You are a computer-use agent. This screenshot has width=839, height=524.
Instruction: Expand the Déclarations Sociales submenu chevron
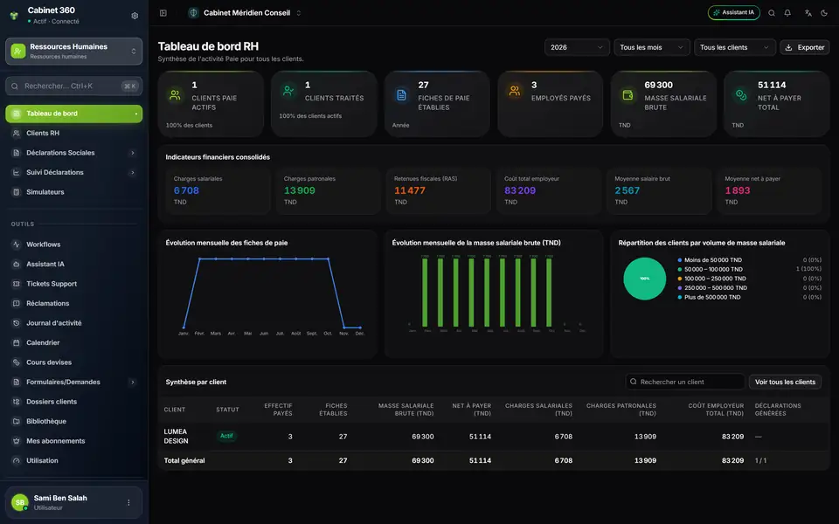(133, 153)
